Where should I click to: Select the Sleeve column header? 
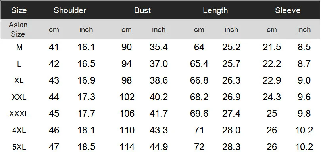[288, 10]
